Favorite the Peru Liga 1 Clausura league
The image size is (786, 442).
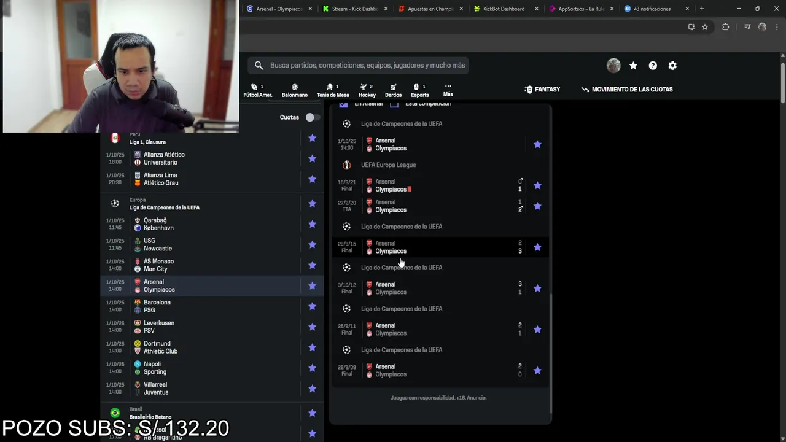[312, 138]
